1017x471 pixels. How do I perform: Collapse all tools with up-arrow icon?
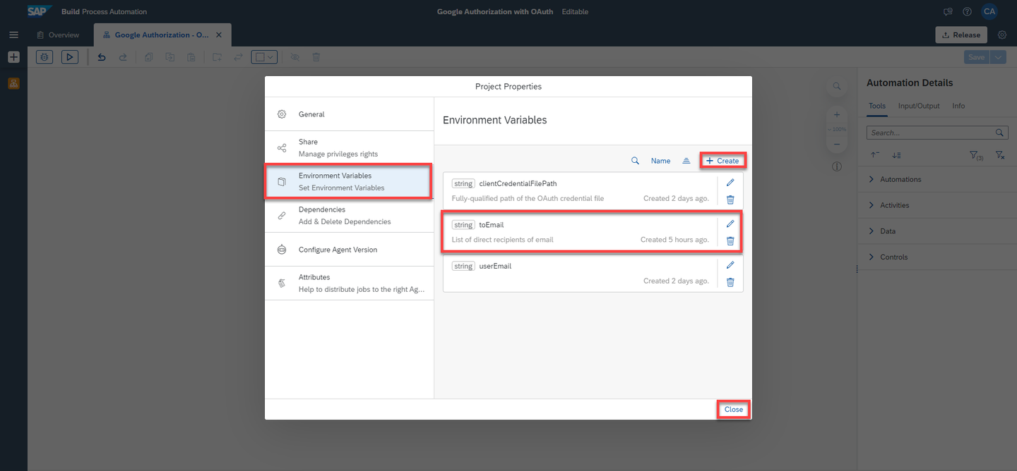(875, 154)
